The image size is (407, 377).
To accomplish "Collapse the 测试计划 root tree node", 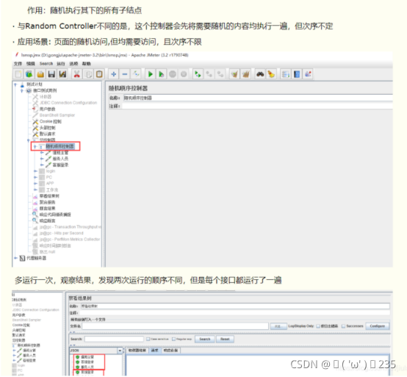I will [15, 85].
